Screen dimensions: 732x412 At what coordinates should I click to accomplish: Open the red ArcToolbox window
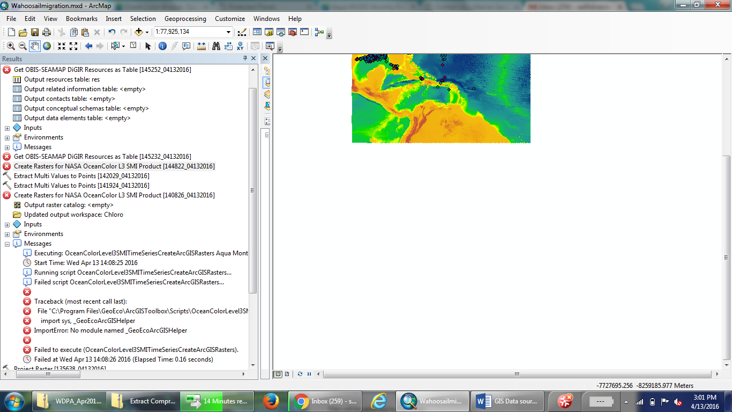click(x=293, y=32)
